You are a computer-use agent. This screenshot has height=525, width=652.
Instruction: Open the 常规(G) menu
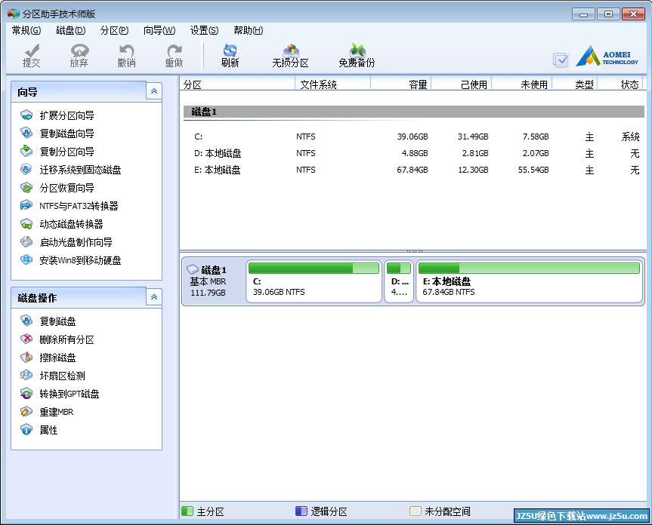[x=26, y=30]
